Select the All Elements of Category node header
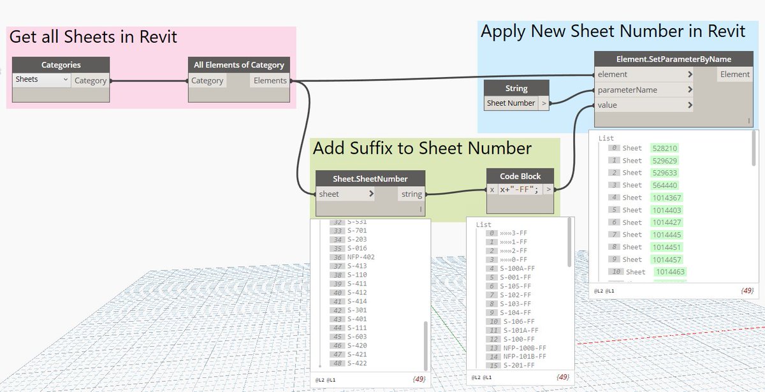Screen dimensions: 765x392 (239, 65)
